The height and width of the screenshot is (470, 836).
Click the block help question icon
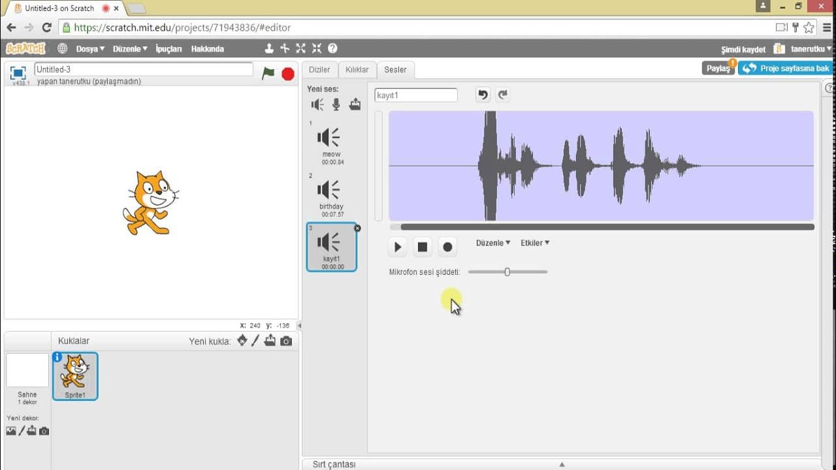pyautogui.click(x=332, y=48)
